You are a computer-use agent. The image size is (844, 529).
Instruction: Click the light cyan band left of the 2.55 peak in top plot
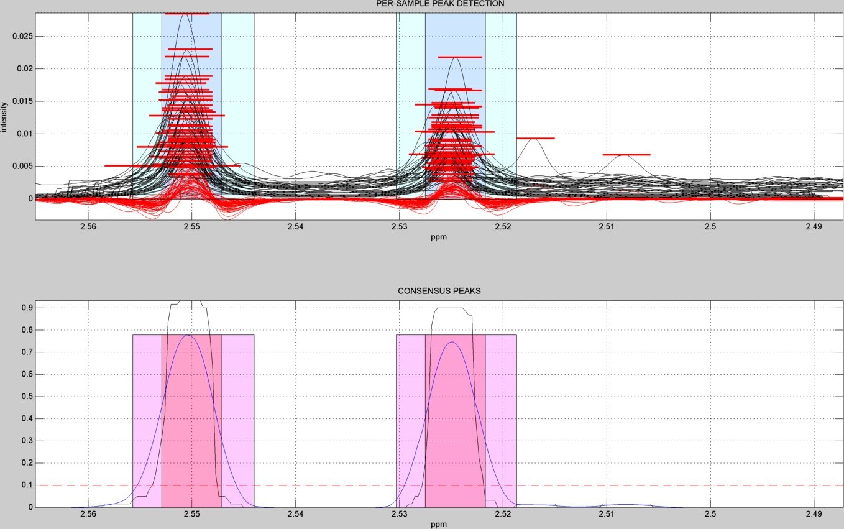(x=147, y=93)
